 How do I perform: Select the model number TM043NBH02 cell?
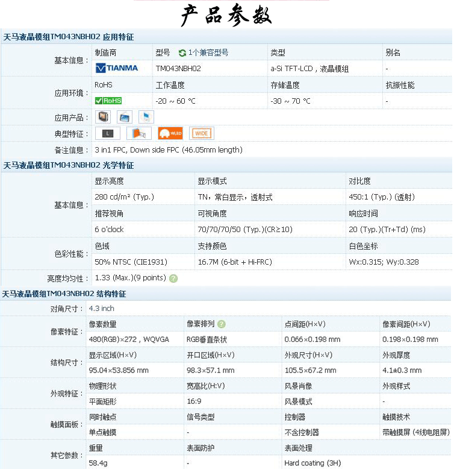click(178, 69)
